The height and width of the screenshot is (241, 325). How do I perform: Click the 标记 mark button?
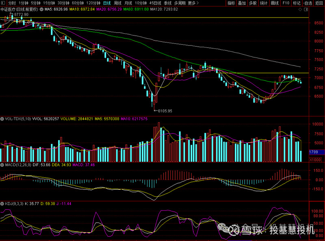pyautogui.click(x=297, y=3)
